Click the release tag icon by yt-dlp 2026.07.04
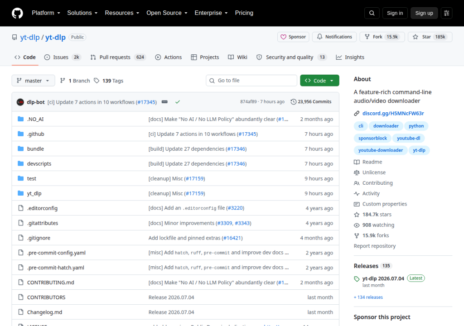 pos(357,279)
